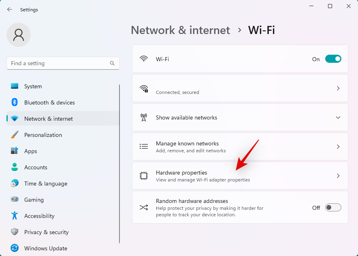The width and height of the screenshot is (358, 256).
Task: Open Personalization from the sidebar
Action: click(x=14, y=135)
